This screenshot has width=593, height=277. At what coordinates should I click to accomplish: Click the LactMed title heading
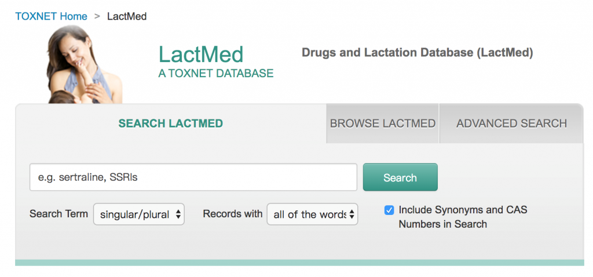pos(201,54)
